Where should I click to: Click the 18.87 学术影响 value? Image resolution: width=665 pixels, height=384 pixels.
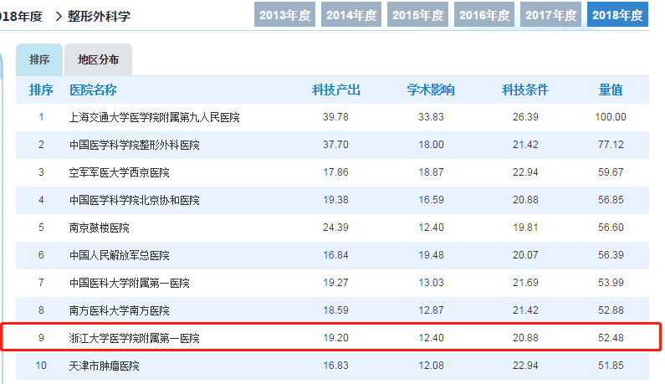(431, 172)
